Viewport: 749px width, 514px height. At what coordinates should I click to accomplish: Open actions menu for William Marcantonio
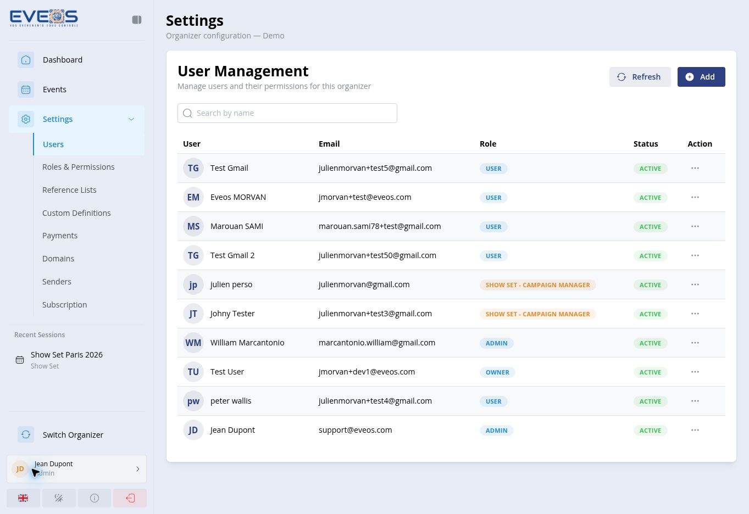coord(695,343)
